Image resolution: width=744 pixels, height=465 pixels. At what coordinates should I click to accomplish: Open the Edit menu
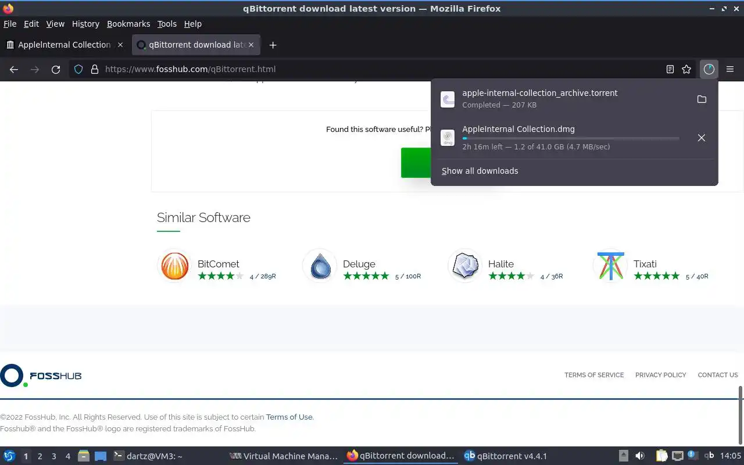pyautogui.click(x=31, y=24)
